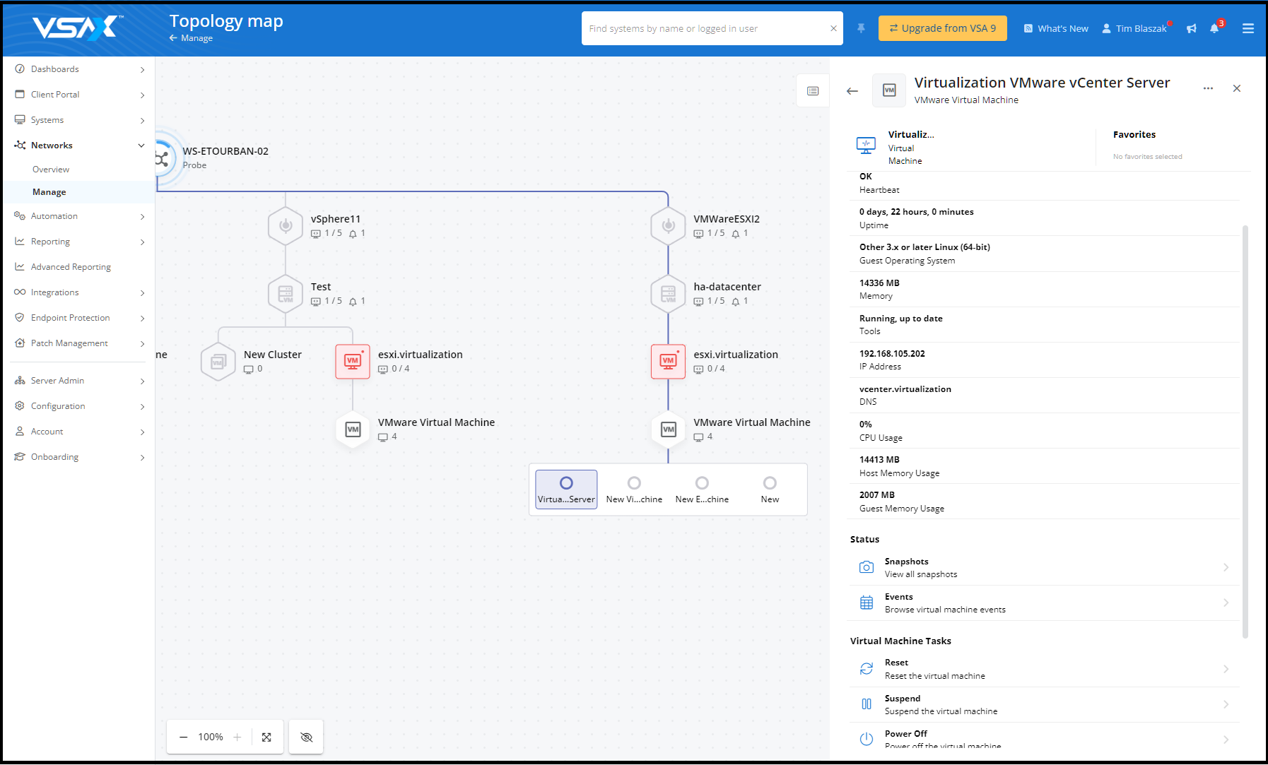The image size is (1268, 765).
Task: Expand the Endpoint Protection menu
Action: (x=79, y=318)
